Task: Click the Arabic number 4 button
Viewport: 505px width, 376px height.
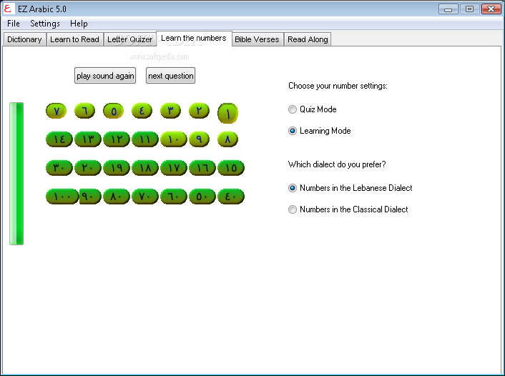Action: [x=142, y=111]
